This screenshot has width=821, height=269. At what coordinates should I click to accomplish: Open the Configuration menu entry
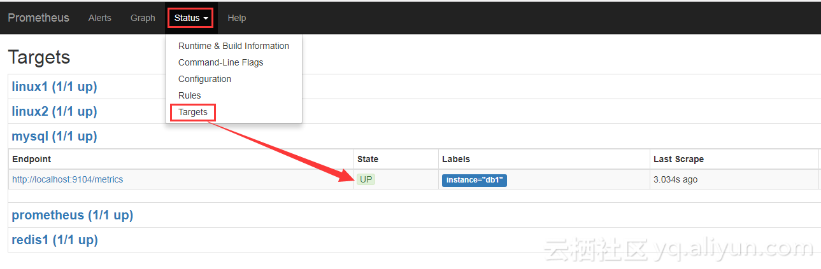(x=204, y=79)
